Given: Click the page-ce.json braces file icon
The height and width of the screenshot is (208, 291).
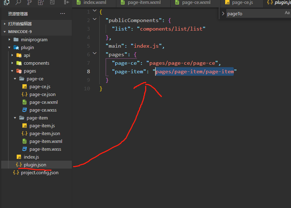Looking at the screenshot, I should [25, 95].
